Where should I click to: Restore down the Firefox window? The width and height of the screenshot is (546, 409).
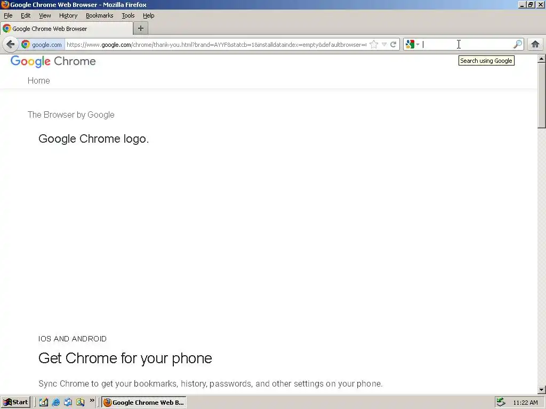(x=531, y=5)
